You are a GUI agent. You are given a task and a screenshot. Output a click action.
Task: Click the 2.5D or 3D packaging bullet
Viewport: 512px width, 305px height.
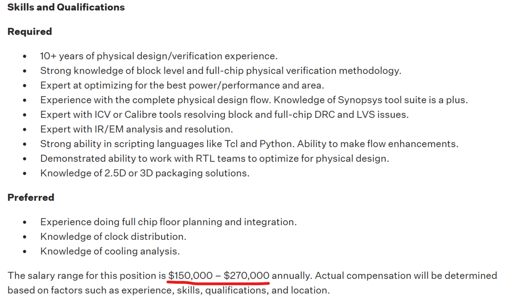click(x=145, y=173)
